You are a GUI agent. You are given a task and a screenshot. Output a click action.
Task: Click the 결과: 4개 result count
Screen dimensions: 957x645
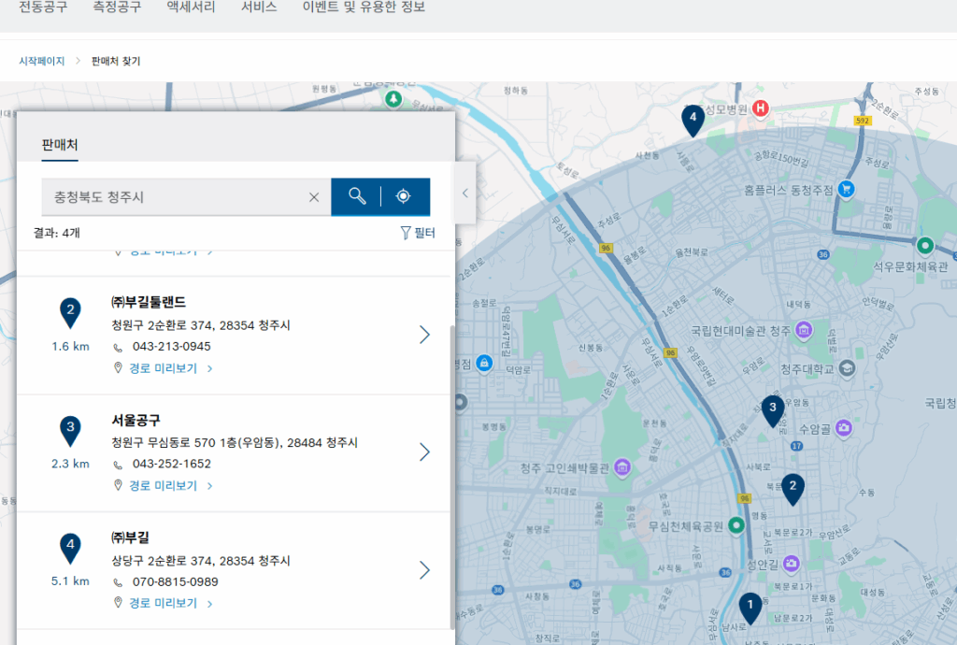pyautogui.click(x=56, y=233)
